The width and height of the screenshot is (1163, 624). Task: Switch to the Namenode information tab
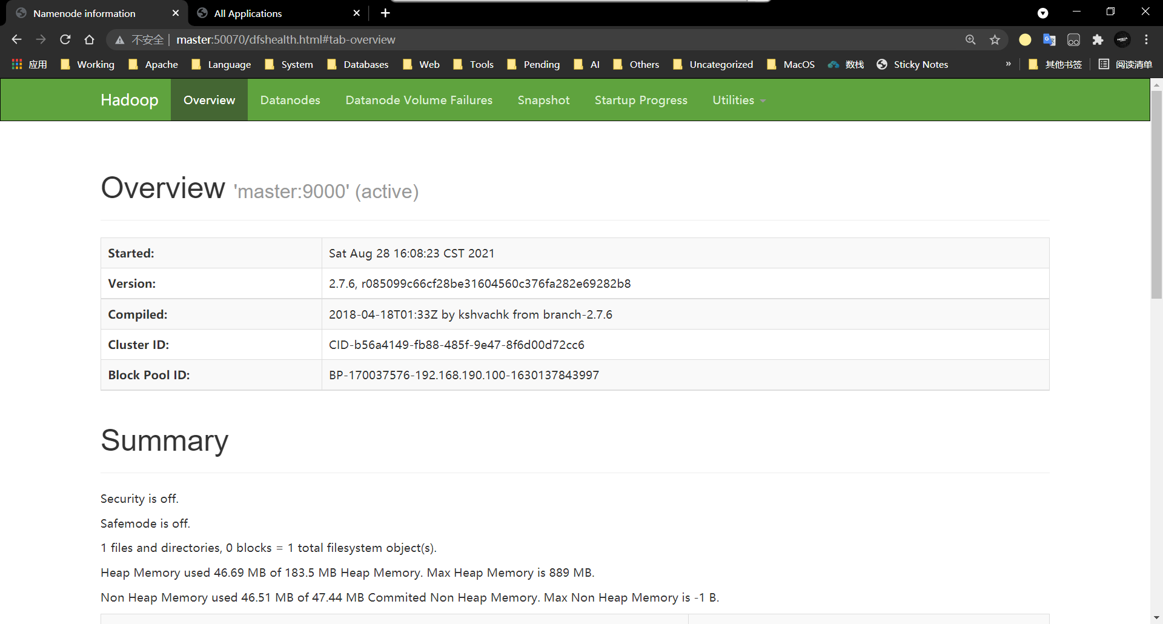[x=97, y=13]
